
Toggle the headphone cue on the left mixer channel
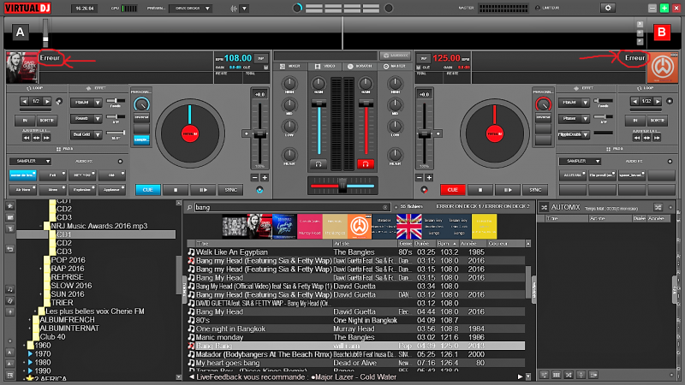pyautogui.click(x=319, y=164)
